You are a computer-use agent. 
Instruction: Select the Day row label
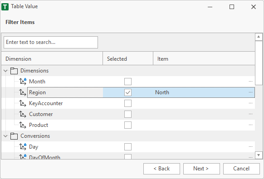point(34,147)
